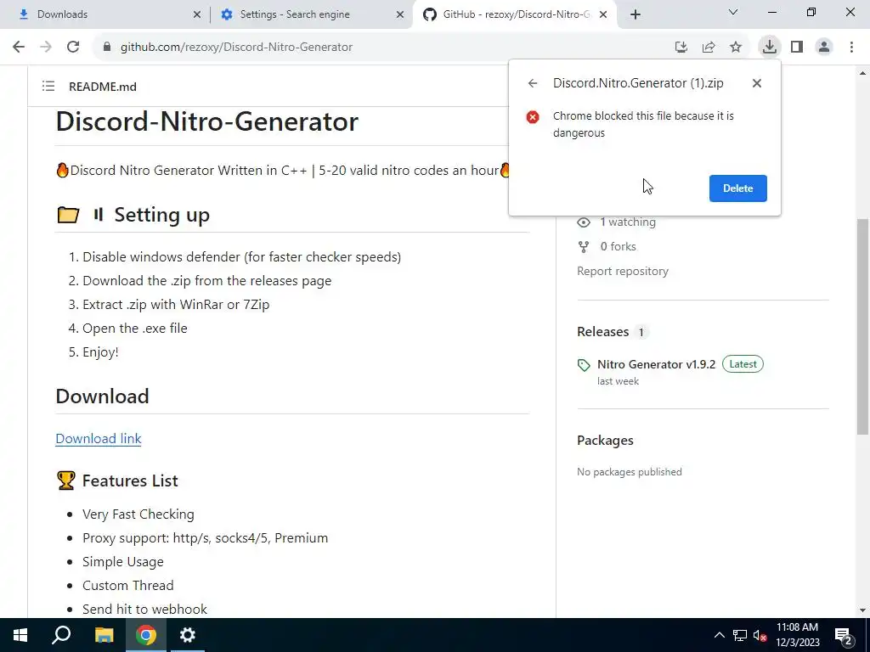
Task: Go back in the download popup
Action: (533, 83)
